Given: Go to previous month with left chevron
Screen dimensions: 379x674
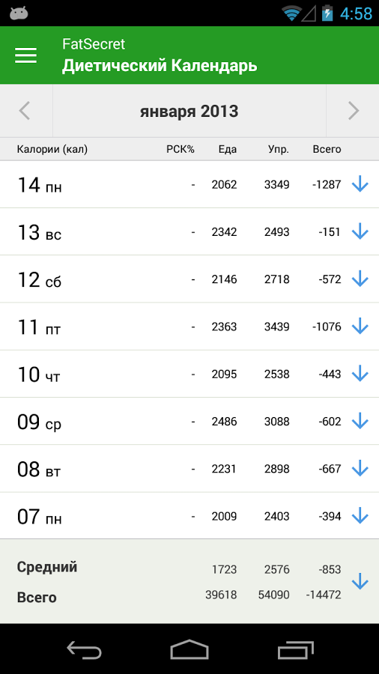Looking at the screenshot, I should click(x=25, y=111).
